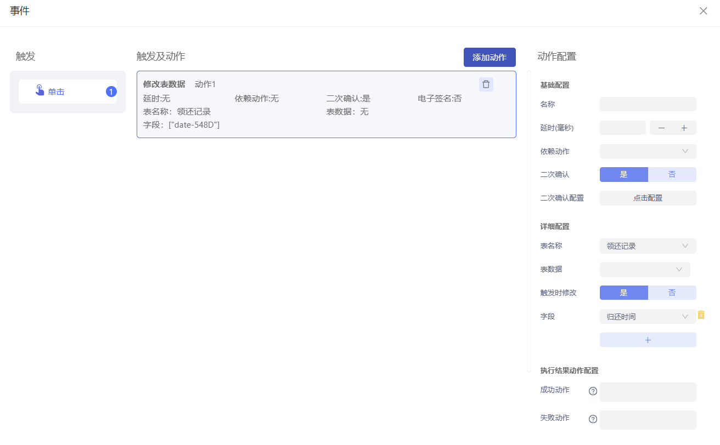Set 触发时修改 to 是

click(624, 293)
